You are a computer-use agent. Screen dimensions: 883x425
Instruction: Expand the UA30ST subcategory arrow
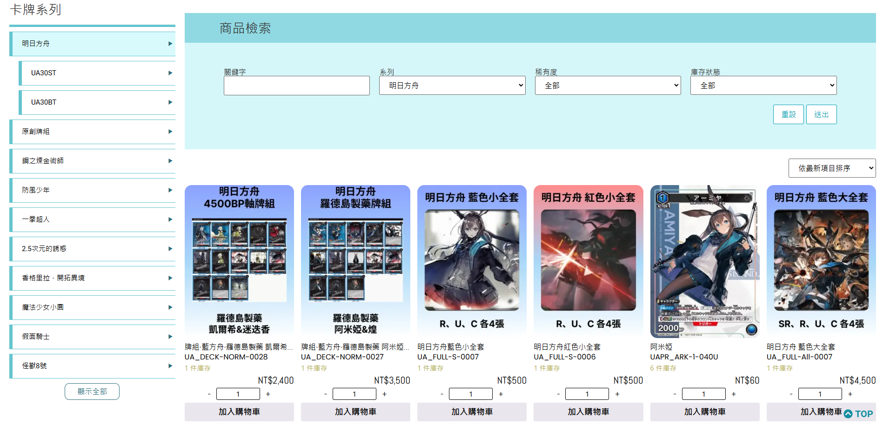[x=170, y=73]
